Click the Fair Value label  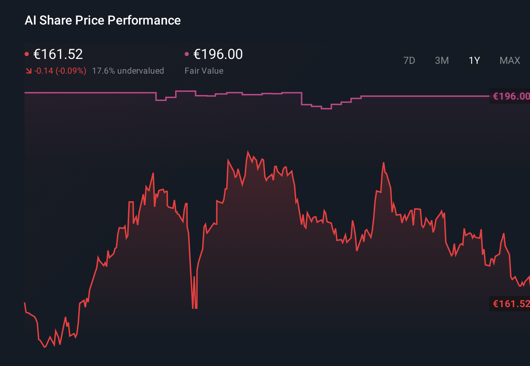(204, 70)
